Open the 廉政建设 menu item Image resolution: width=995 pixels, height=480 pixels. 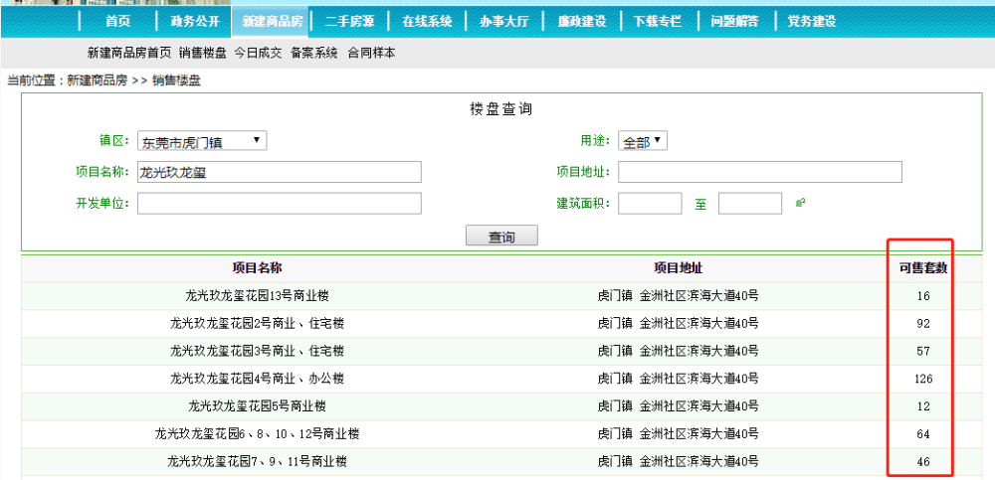pos(582,21)
